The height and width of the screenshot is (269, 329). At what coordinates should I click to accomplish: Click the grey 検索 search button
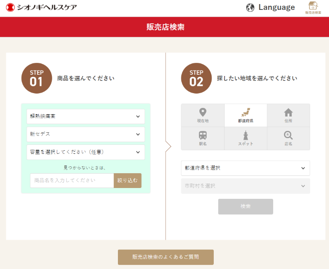(245, 206)
